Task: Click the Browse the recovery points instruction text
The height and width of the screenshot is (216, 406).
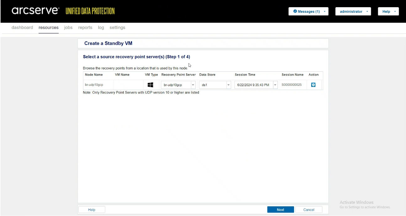Action: pyautogui.click(x=135, y=68)
